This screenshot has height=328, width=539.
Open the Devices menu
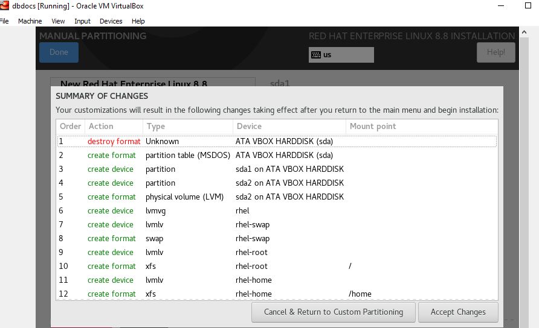pos(111,21)
